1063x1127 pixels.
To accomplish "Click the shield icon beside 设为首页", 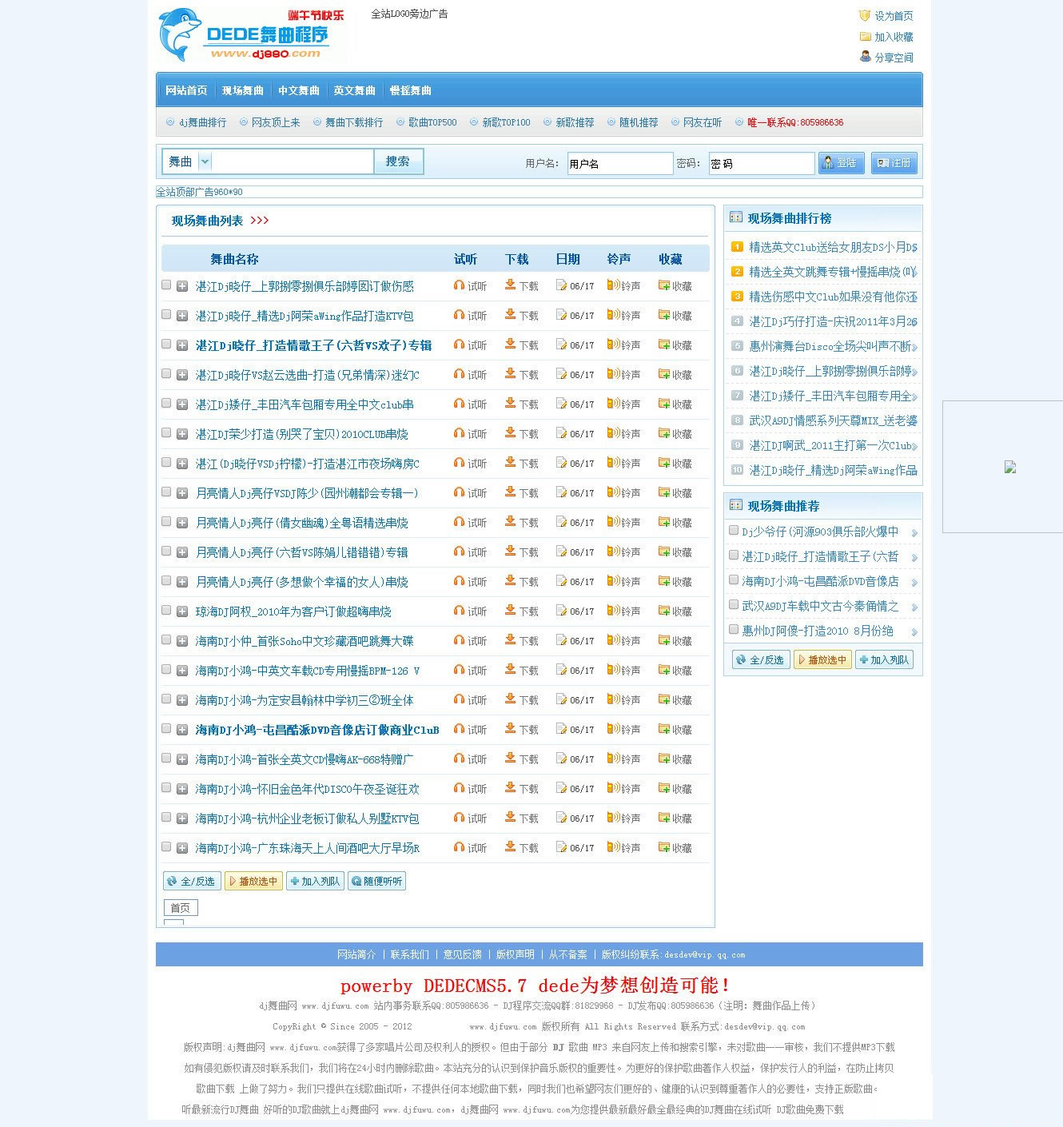I will [x=865, y=15].
